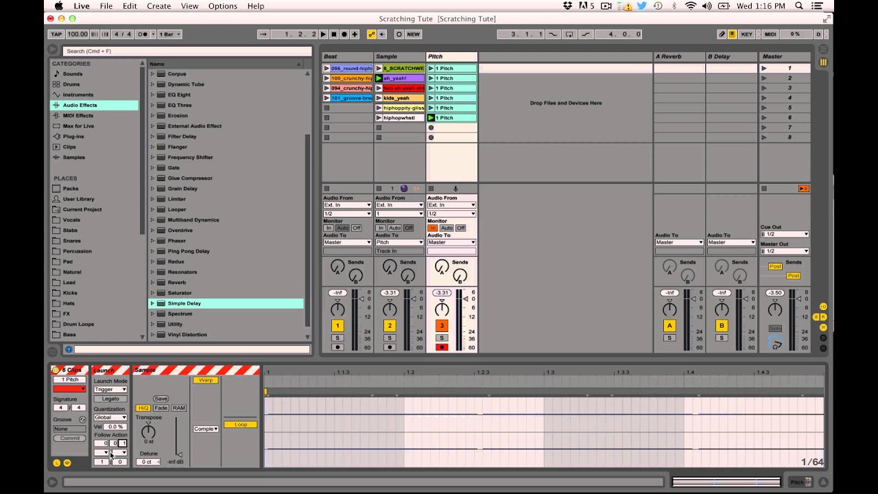The height and width of the screenshot is (494, 878).
Task: Open the Create menu
Action: coord(158,6)
